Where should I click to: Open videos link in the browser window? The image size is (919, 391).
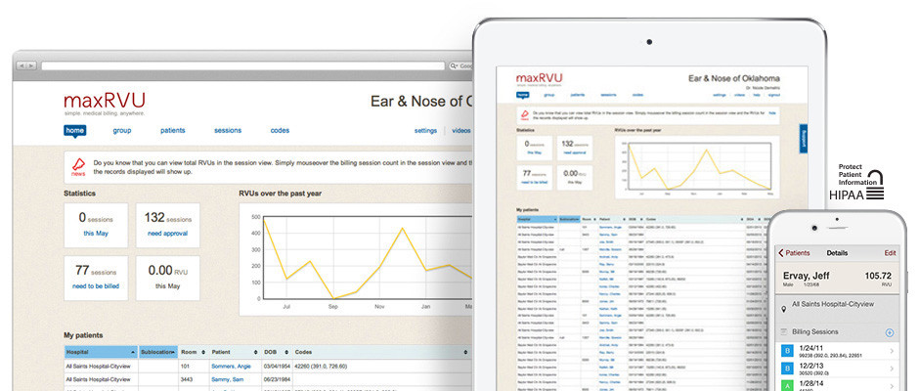tap(461, 131)
